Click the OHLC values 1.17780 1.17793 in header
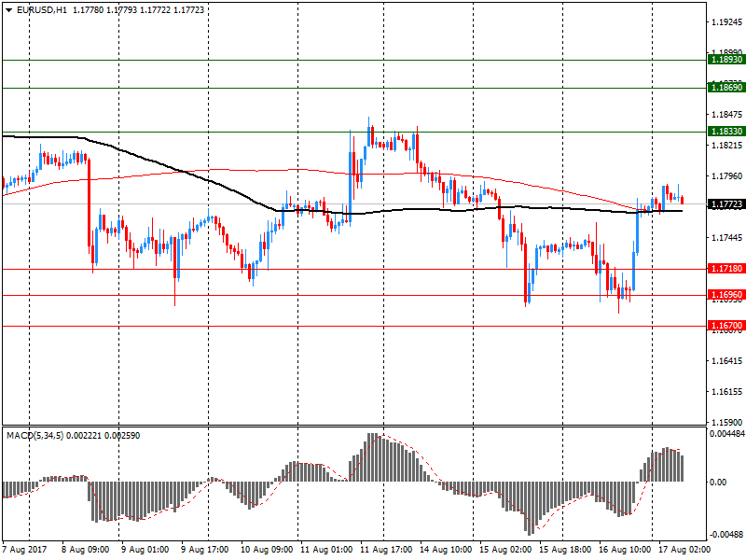Screen dimensions: 746x560 click(105, 10)
